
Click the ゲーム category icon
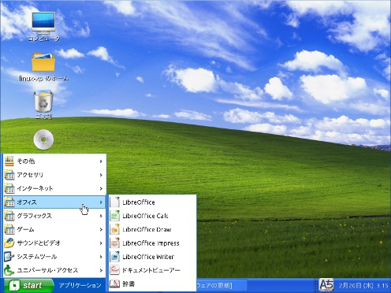pos(9,229)
